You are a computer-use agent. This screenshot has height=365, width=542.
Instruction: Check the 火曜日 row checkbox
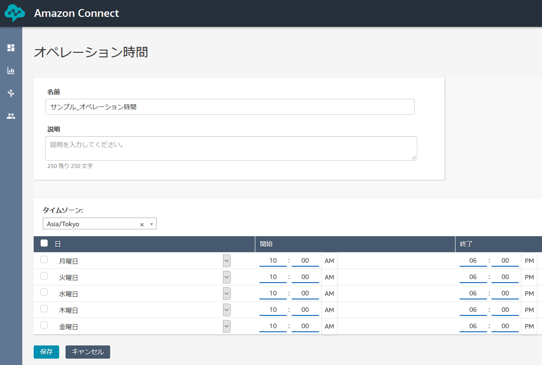(x=44, y=276)
